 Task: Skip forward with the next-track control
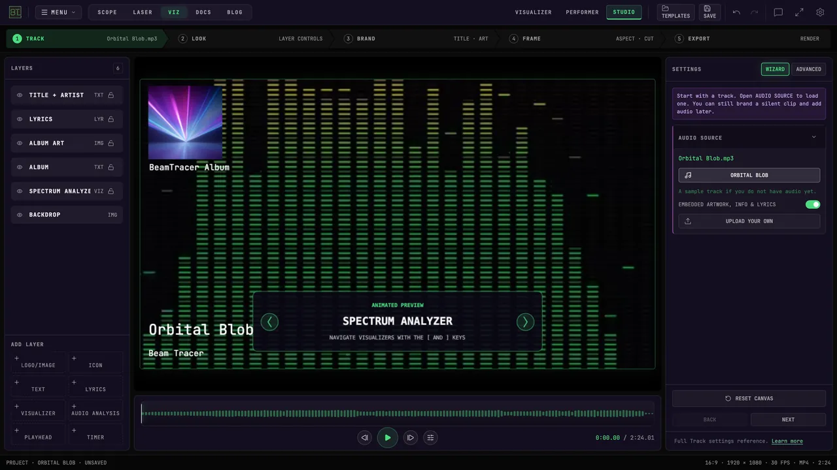411,437
